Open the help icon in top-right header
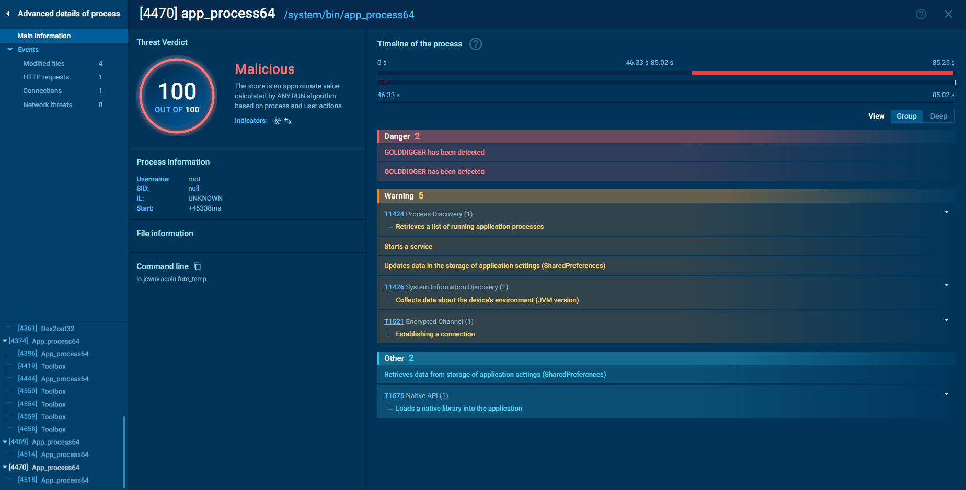 coord(921,14)
